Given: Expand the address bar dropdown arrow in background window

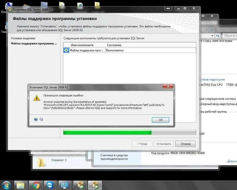Looking at the screenshot, I should pyautogui.click(x=212, y=36).
